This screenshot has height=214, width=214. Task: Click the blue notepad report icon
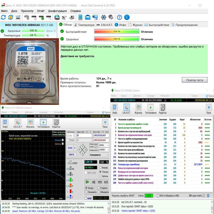click(x=80, y=17)
